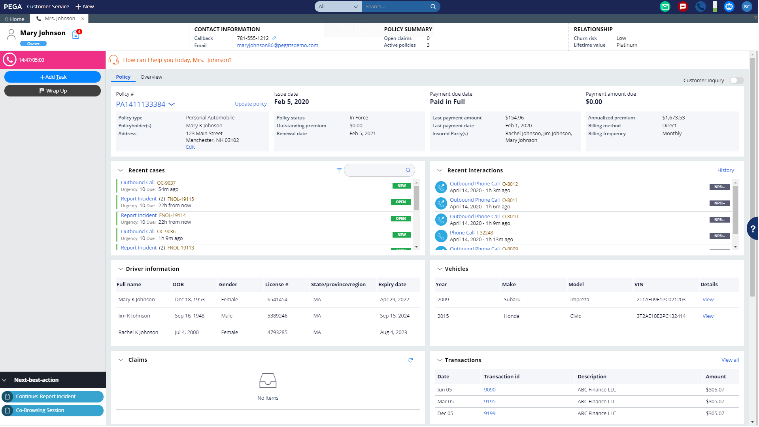Click the Add Task button
The image size is (759, 427).
tap(53, 77)
